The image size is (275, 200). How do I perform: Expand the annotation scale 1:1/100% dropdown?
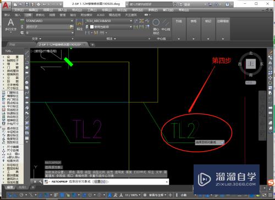(x=133, y=195)
